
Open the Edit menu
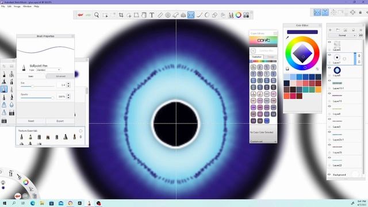tap(9, 6)
